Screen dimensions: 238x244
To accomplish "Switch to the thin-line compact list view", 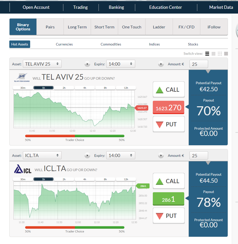I will coord(213,54).
